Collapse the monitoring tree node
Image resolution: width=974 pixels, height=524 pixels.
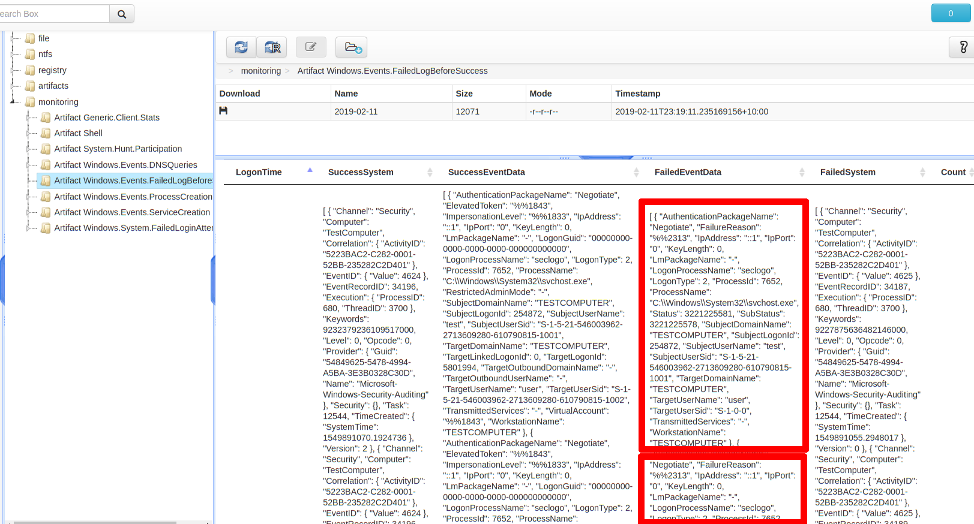pyautogui.click(x=13, y=102)
